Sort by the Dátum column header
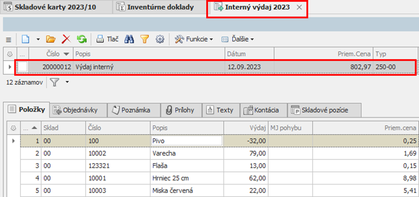Image resolution: width=419 pixels, height=197 pixels. tap(249, 54)
